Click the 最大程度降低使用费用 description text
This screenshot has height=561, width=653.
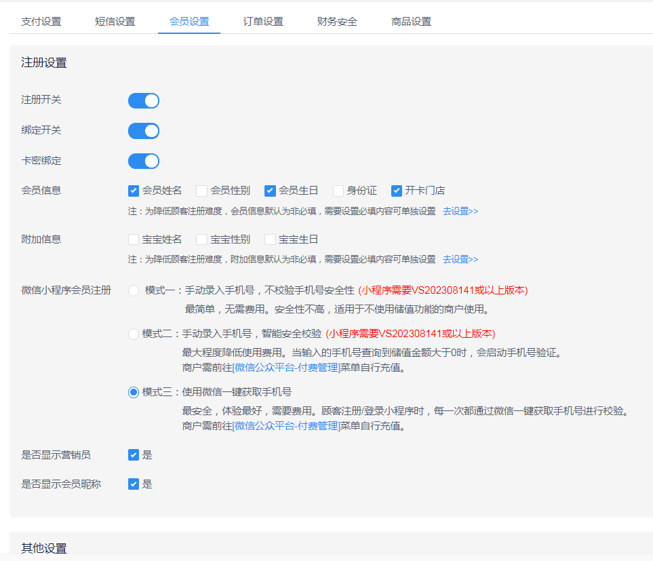[373, 353]
